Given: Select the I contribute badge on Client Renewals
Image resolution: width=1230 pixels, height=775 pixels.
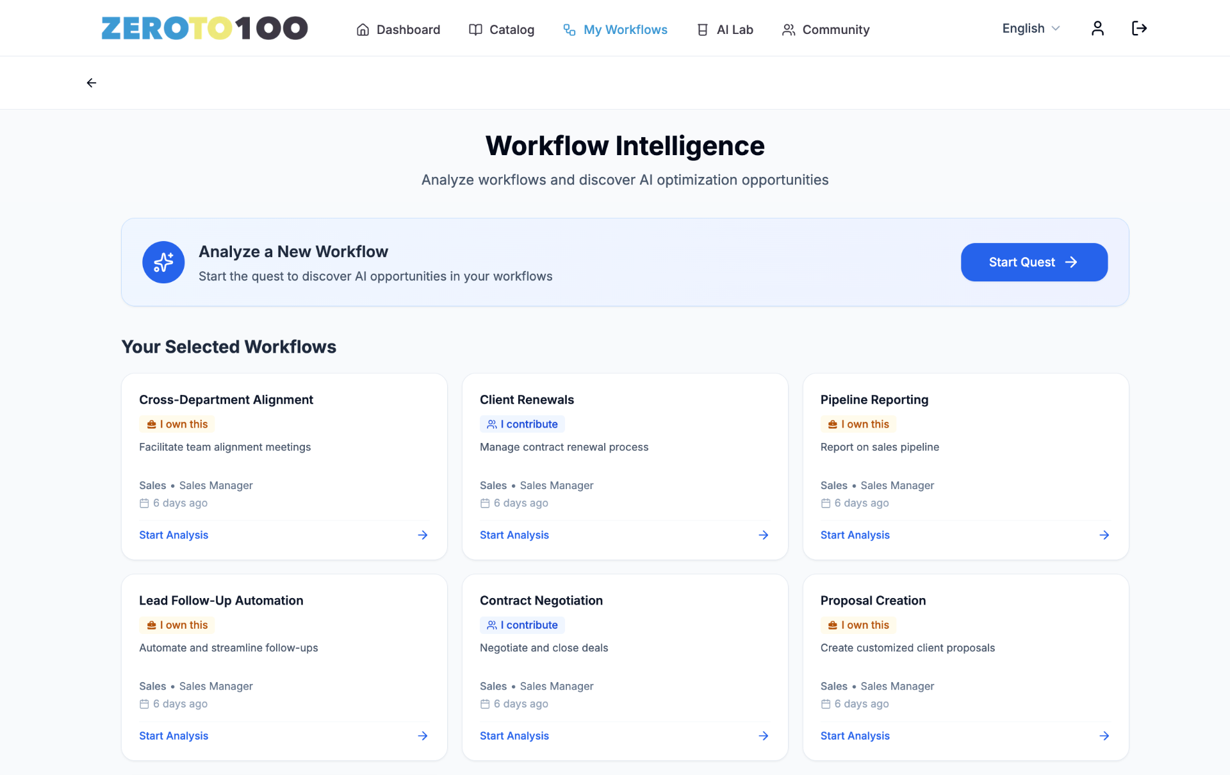Looking at the screenshot, I should [x=522, y=424].
